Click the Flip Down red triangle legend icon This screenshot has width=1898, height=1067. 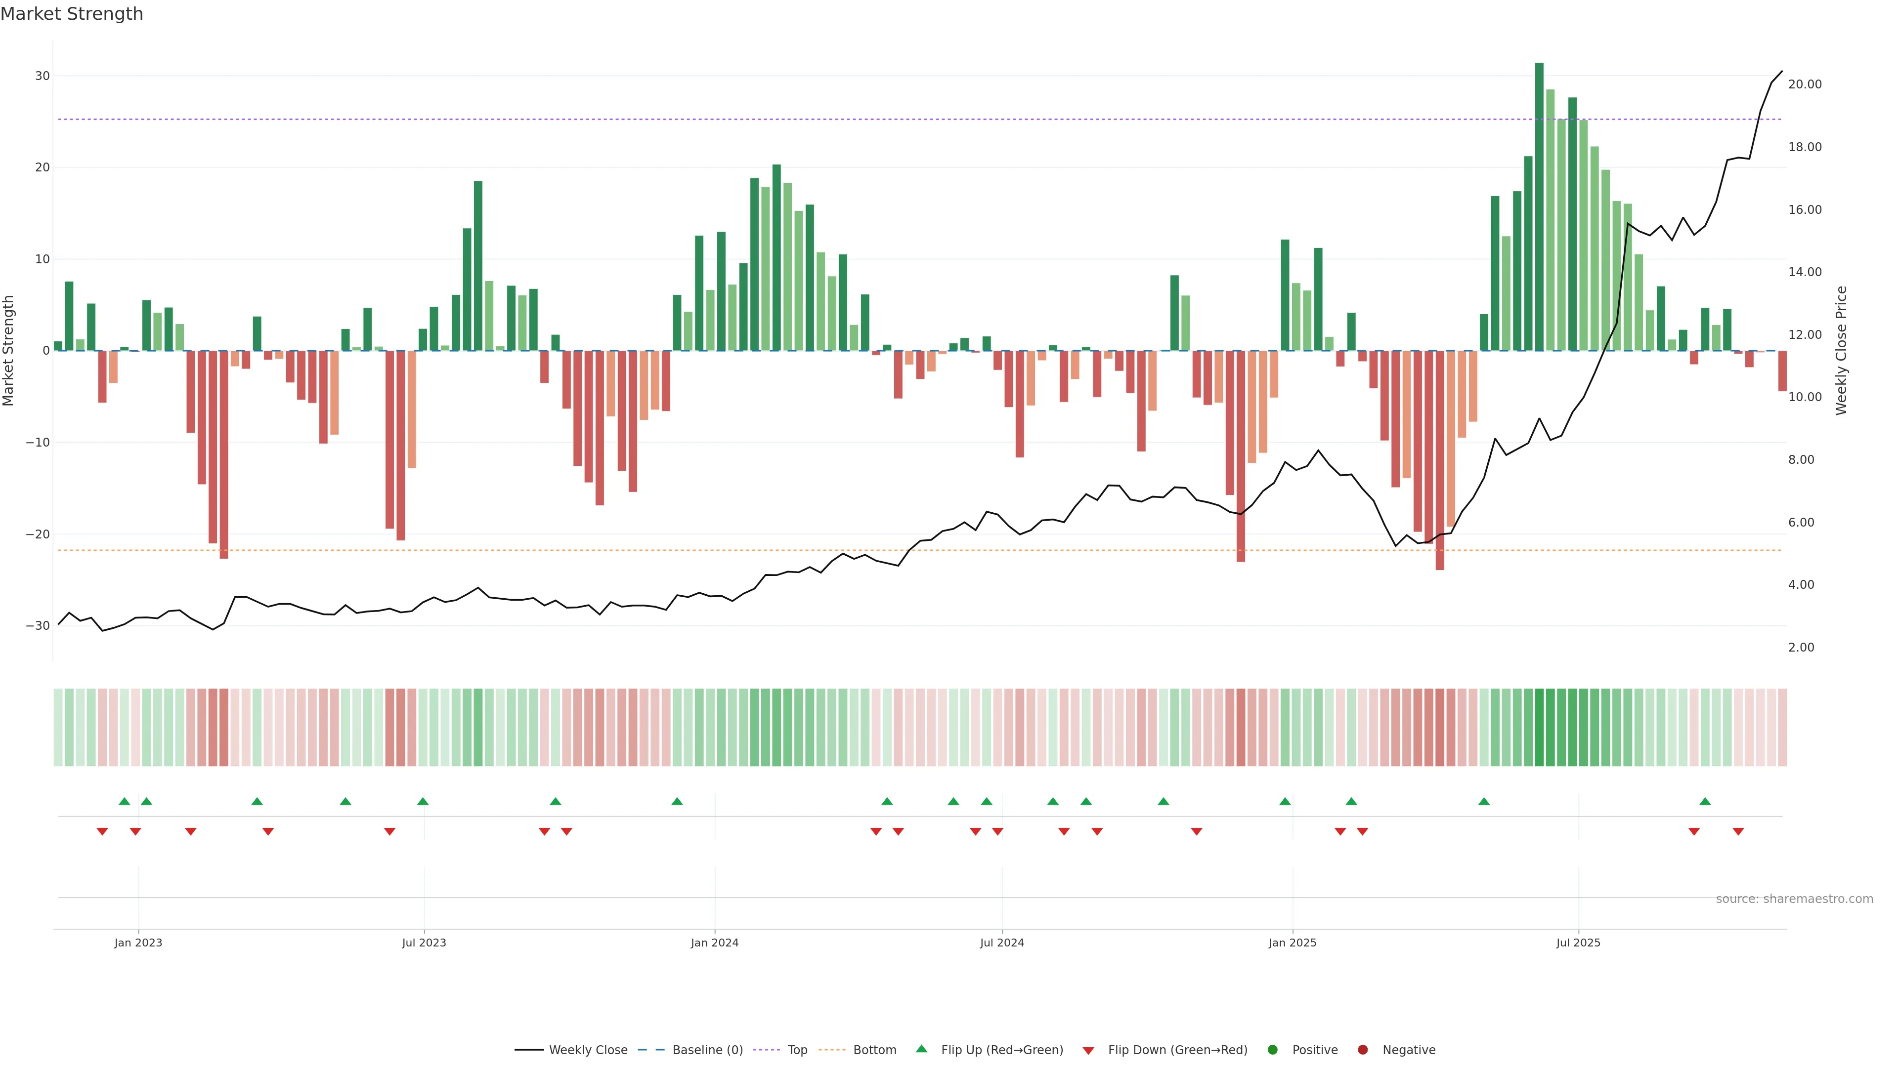(x=1088, y=1051)
